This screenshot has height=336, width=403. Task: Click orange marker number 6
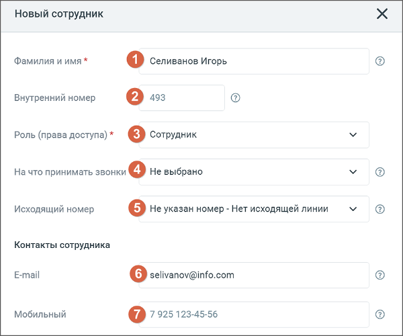coord(138,274)
